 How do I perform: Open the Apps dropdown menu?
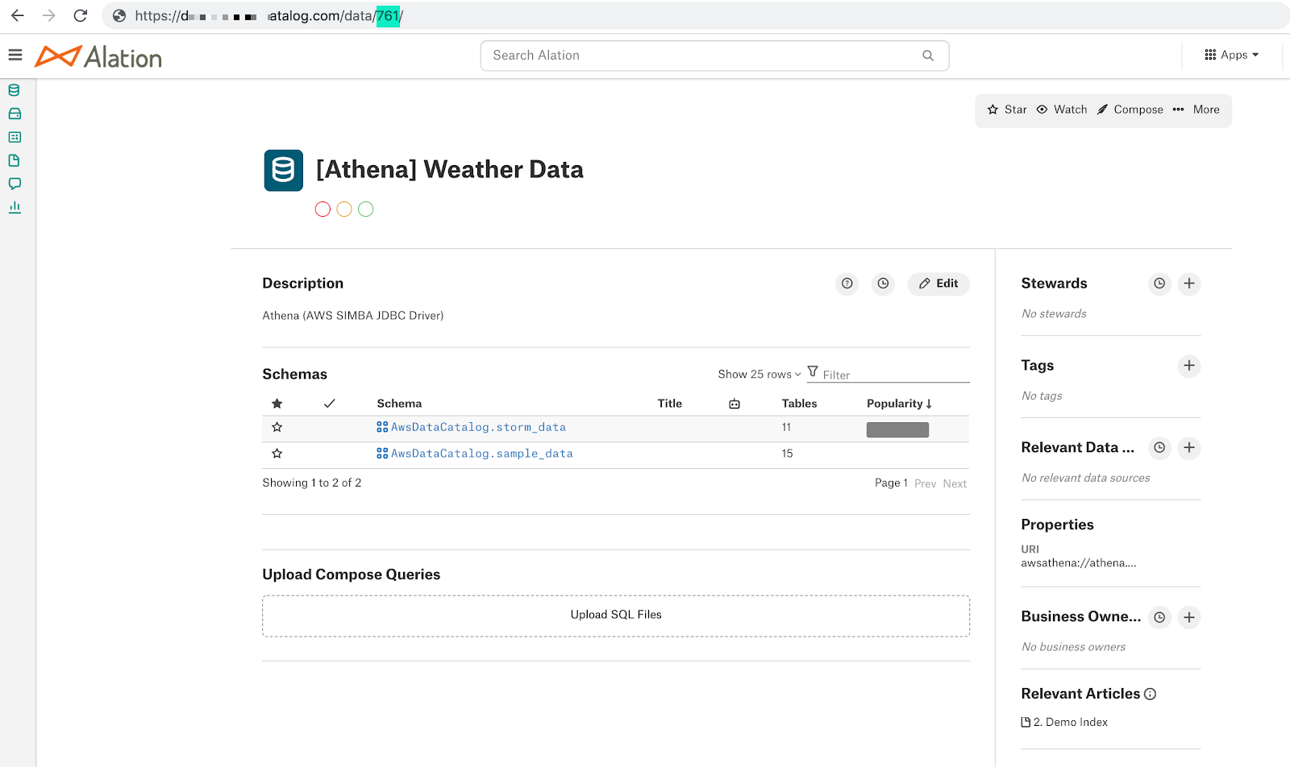pyautogui.click(x=1232, y=55)
